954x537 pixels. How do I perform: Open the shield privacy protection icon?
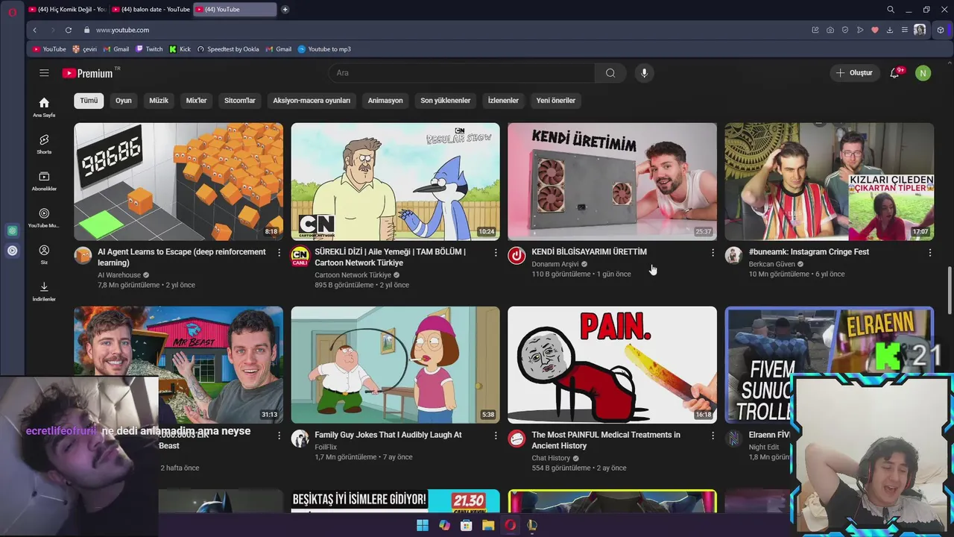845,30
